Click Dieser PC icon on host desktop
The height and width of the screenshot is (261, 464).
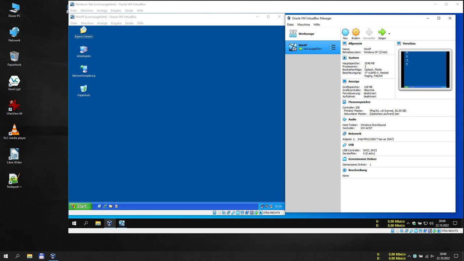pos(14,10)
